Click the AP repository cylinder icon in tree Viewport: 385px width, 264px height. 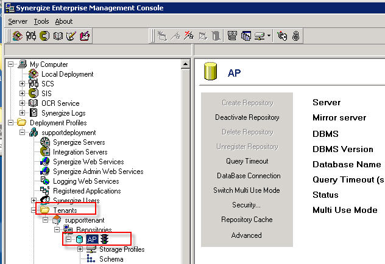pyautogui.click(x=79, y=239)
